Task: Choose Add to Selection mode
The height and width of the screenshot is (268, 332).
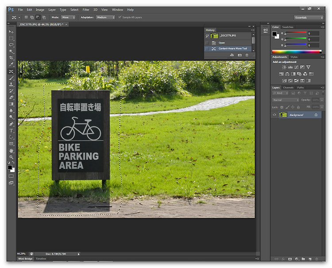Action: (32, 17)
